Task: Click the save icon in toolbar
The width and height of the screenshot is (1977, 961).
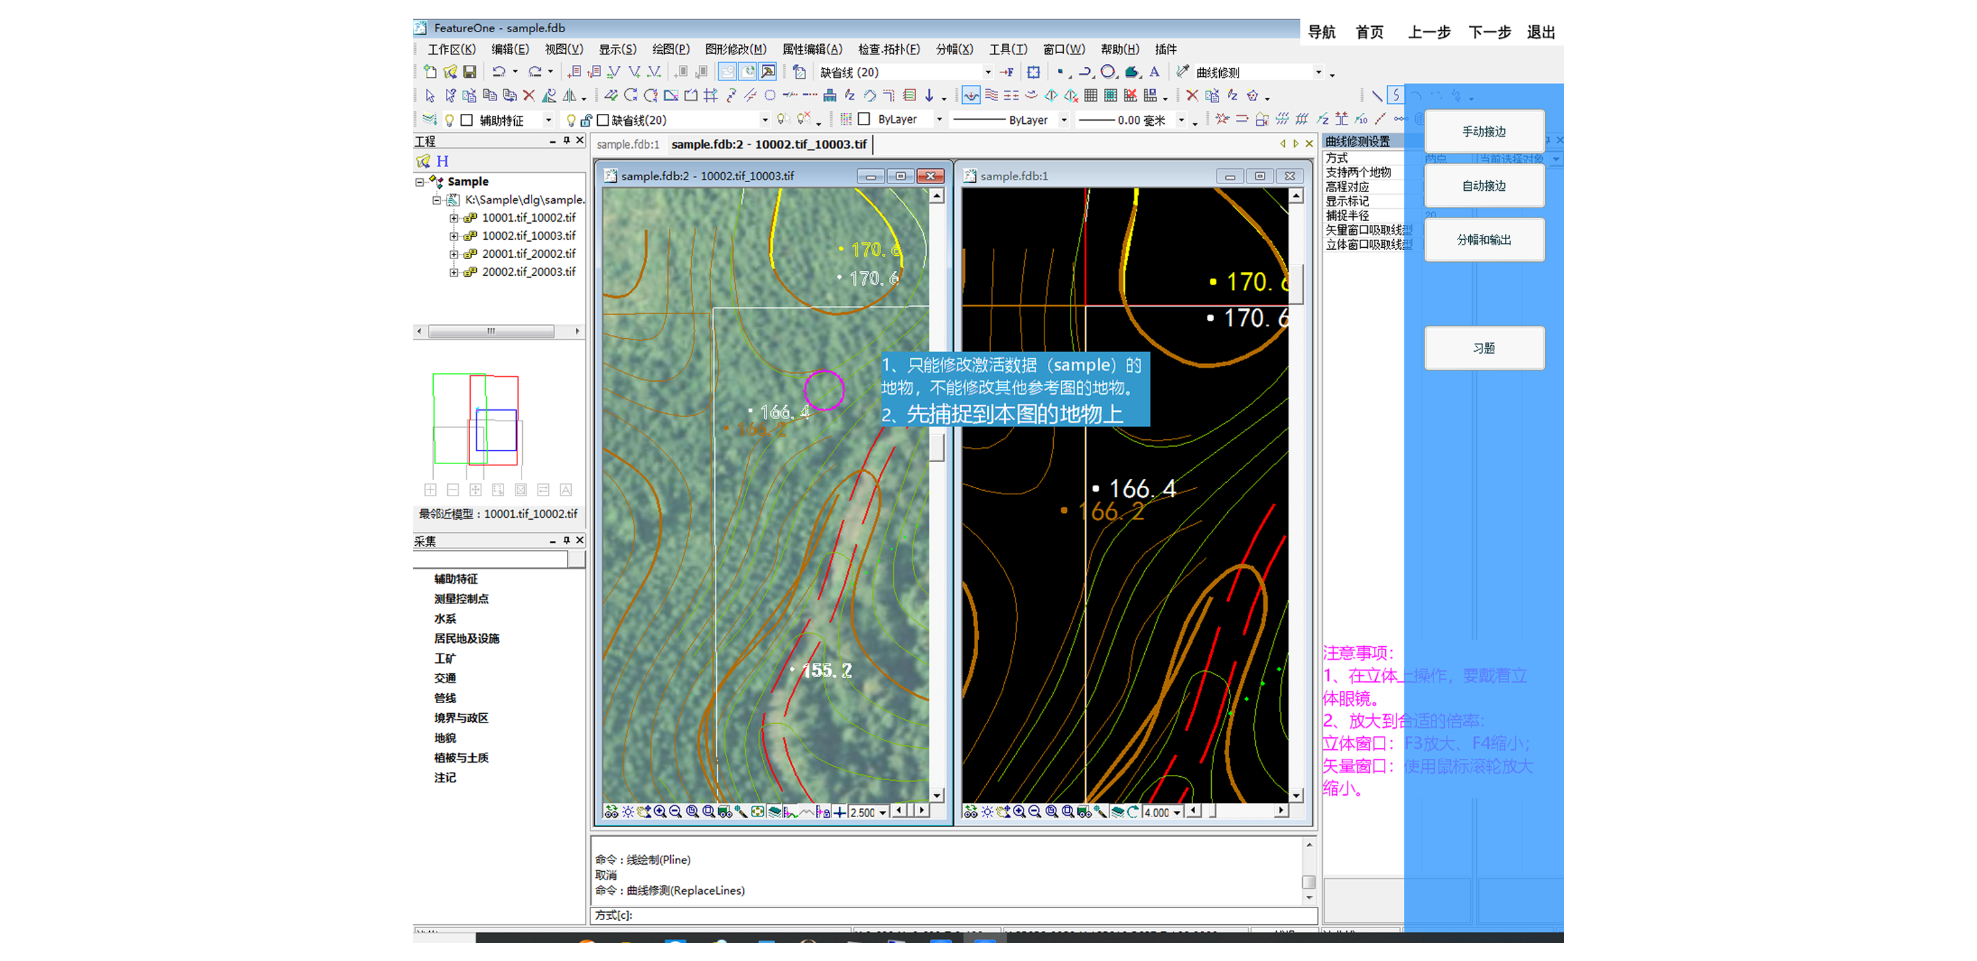Action: click(x=470, y=72)
